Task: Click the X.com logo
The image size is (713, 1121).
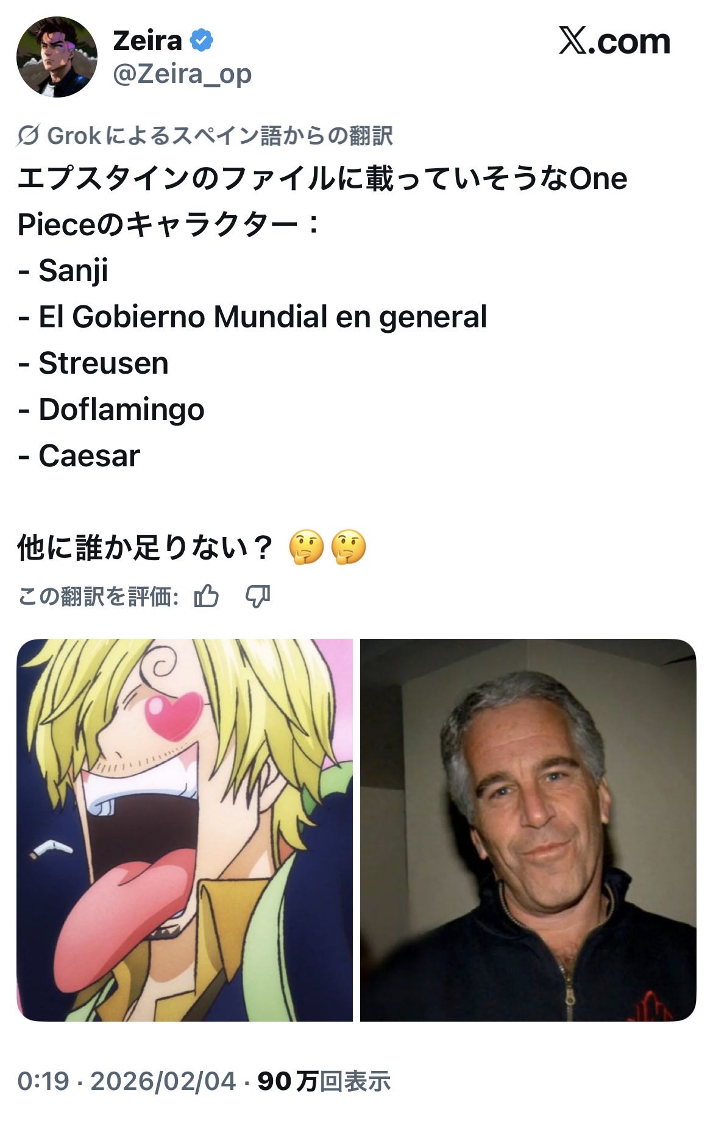Action: [x=614, y=41]
